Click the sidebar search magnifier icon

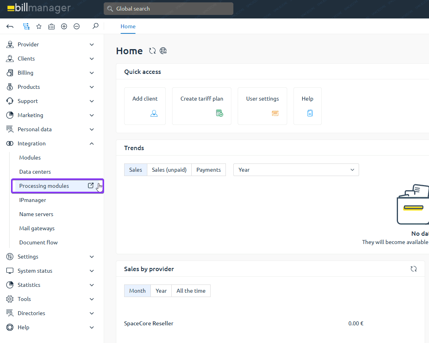click(x=95, y=26)
